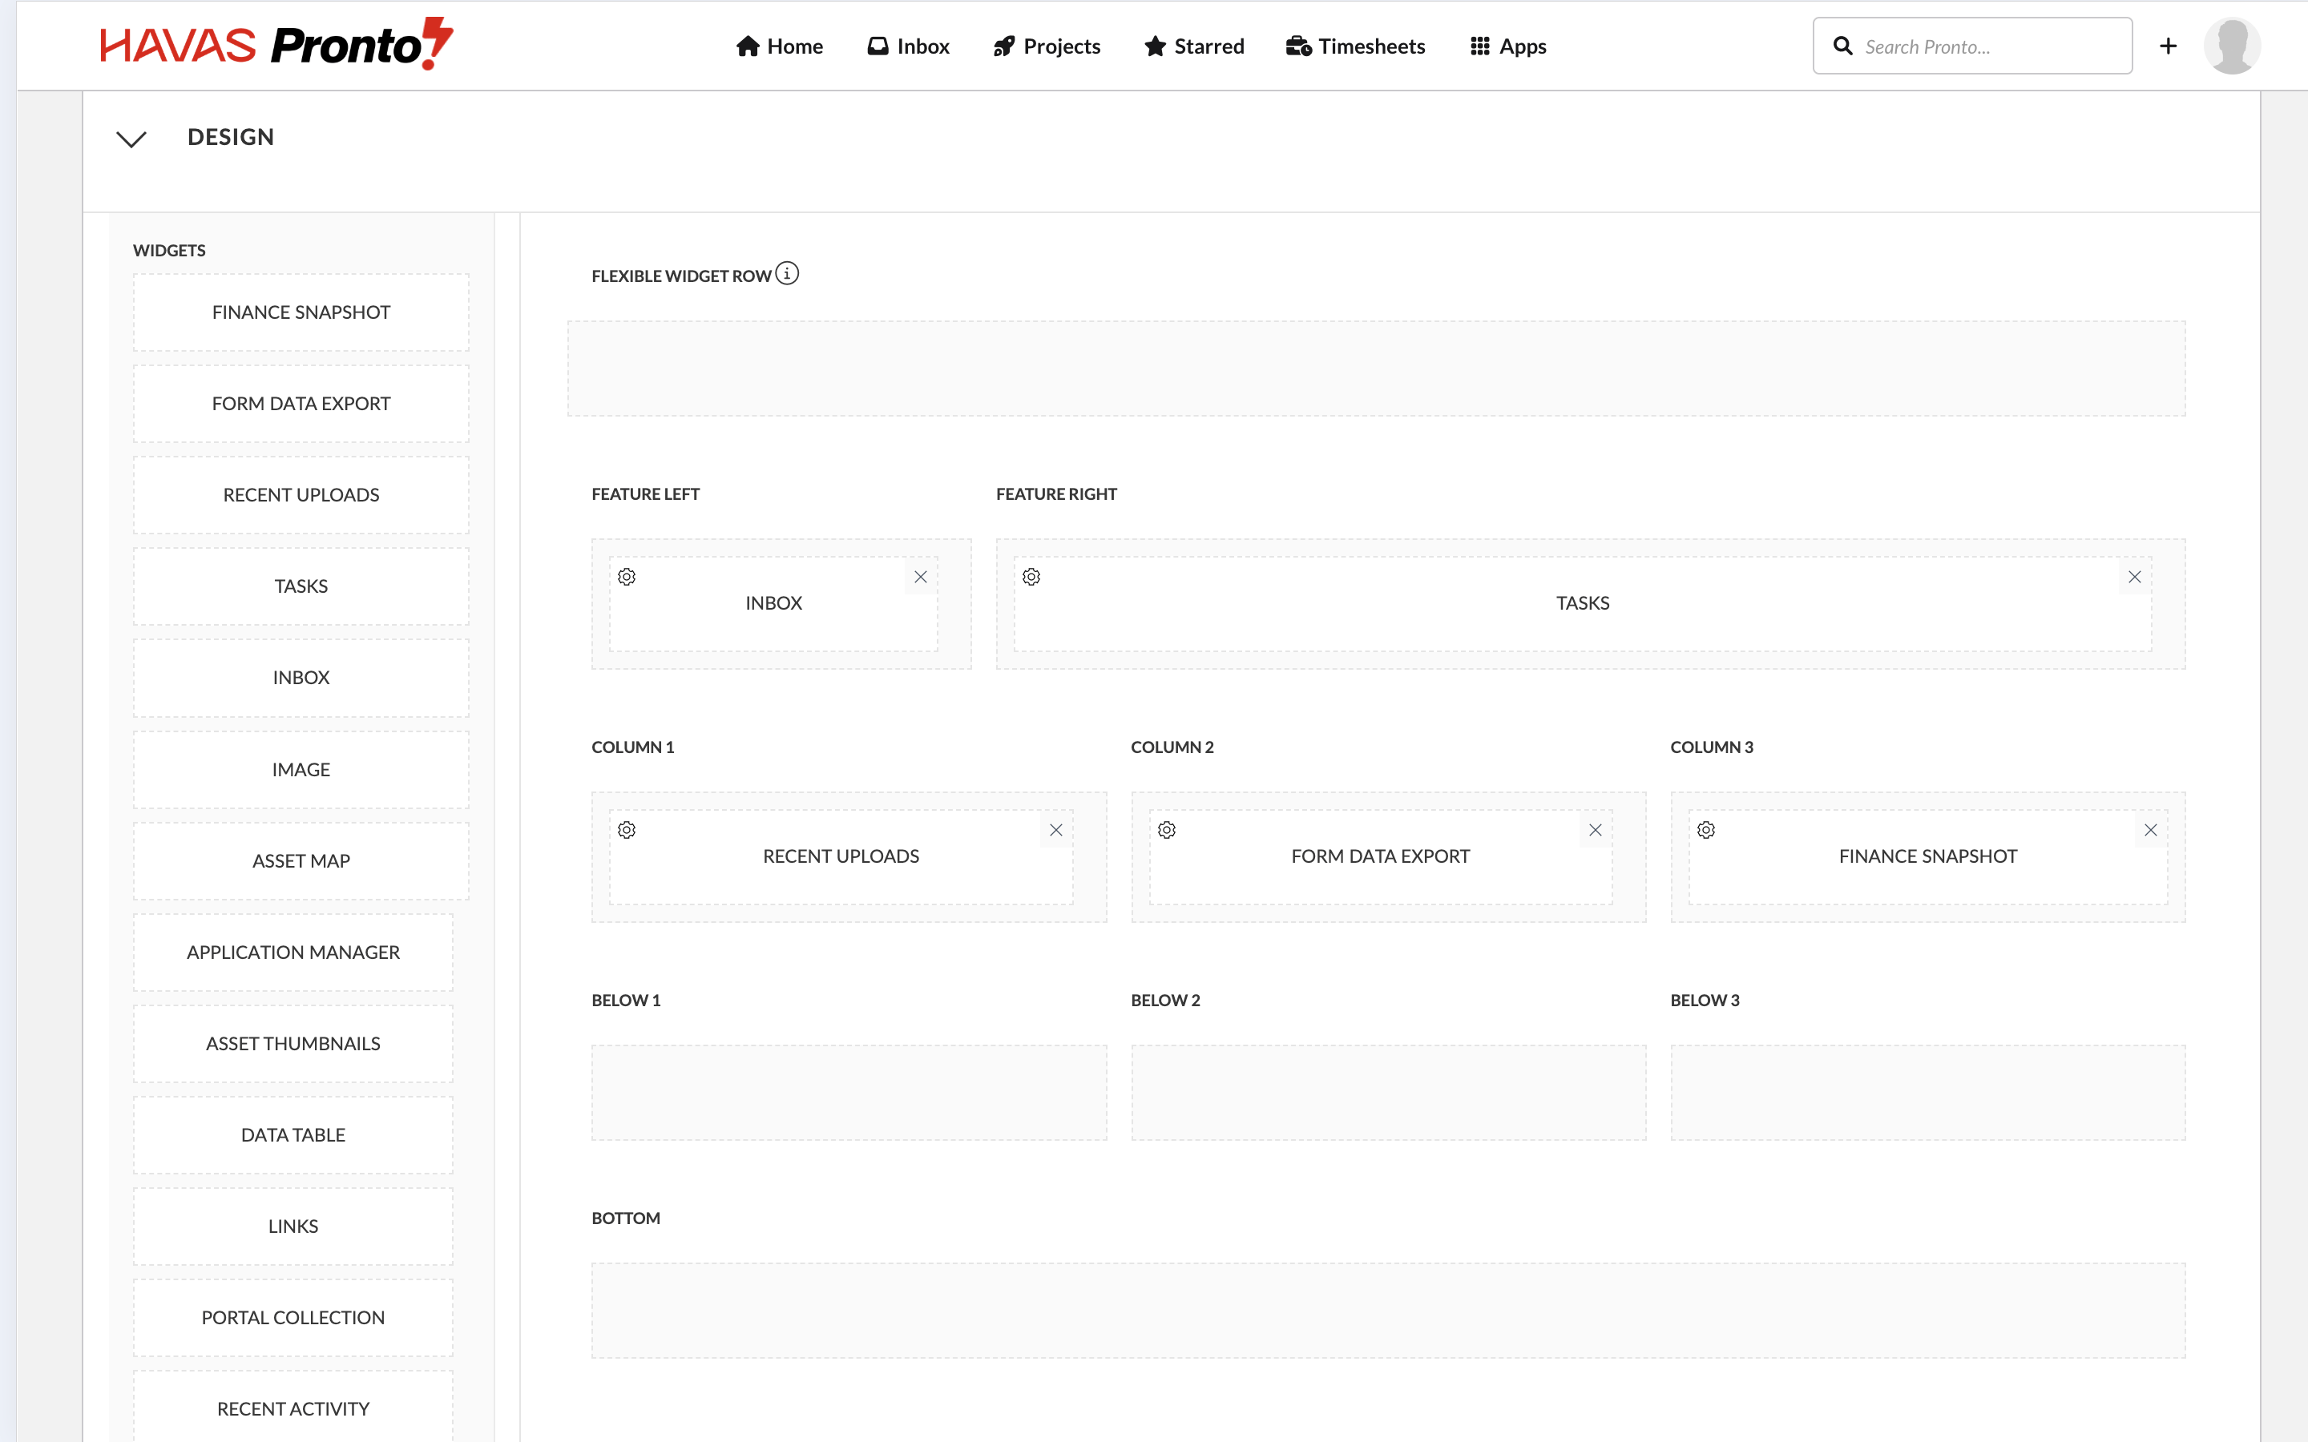Open Timesheets from top navigation
Screen dimensions: 2308x1442
coord(1355,46)
